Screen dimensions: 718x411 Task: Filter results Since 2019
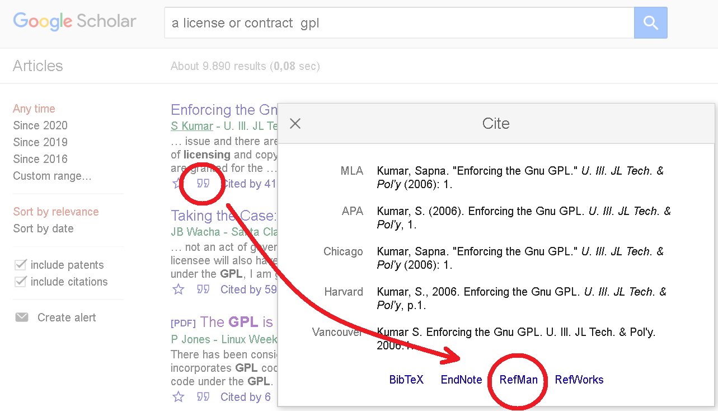pyautogui.click(x=40, y=142)
